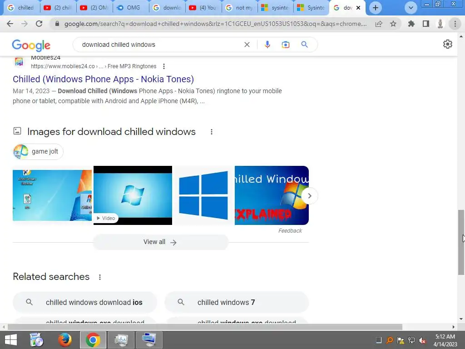Launch Firefox from taskbar

(x=65, y=340)
